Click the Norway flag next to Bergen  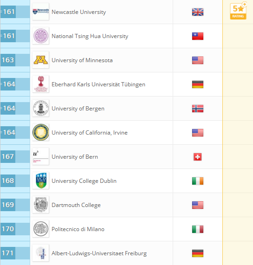(198, 109)
